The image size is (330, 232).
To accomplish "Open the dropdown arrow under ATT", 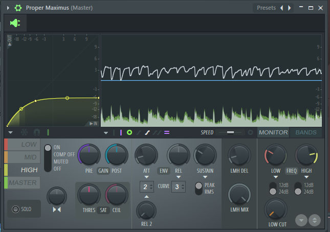I will pyautogui.click(x=147, y=177).
